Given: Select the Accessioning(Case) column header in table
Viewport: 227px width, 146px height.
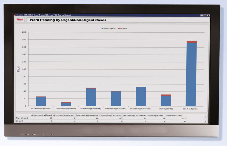Looking at the screenshot, I should pyautogui.click(x=41, y=115).
